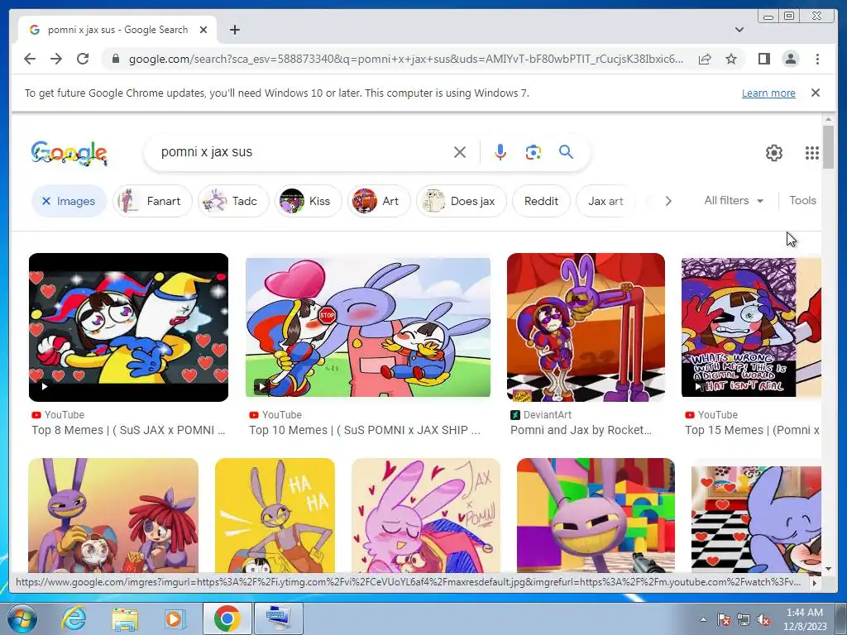Apply the Fanart filter chip
Image resolution: width=847 pixels, height=635 pixels.
[x=152, y=201]
